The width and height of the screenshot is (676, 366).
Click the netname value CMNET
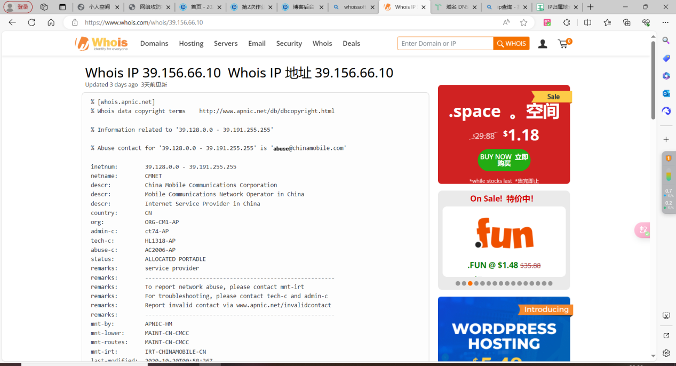[154, 176]
